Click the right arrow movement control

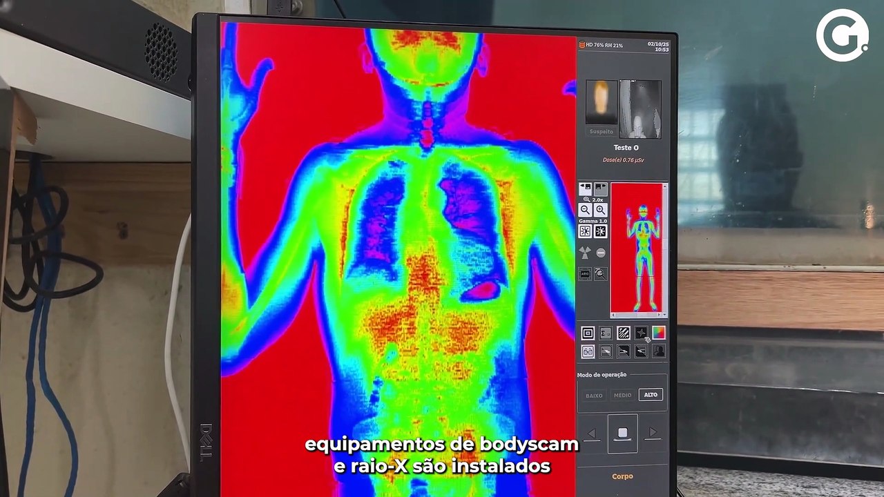click(x=653, y=433)
